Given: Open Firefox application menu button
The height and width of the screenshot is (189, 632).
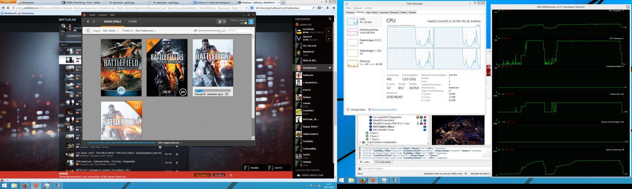Looking at the screenshot, I should (8, 2).
